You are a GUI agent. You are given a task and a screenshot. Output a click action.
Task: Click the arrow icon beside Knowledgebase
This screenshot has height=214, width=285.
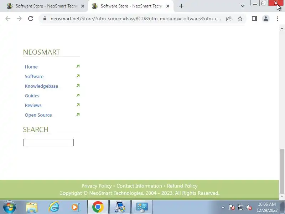coord(78,86)
